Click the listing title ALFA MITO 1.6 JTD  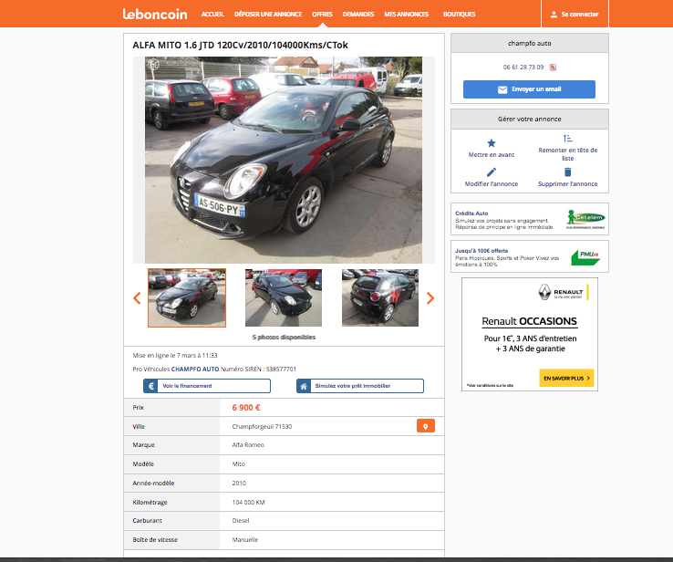point(241,45)
